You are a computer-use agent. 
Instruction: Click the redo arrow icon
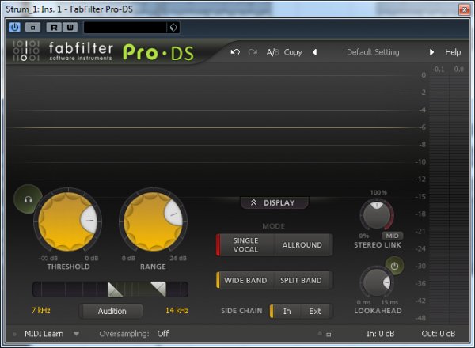253,52
